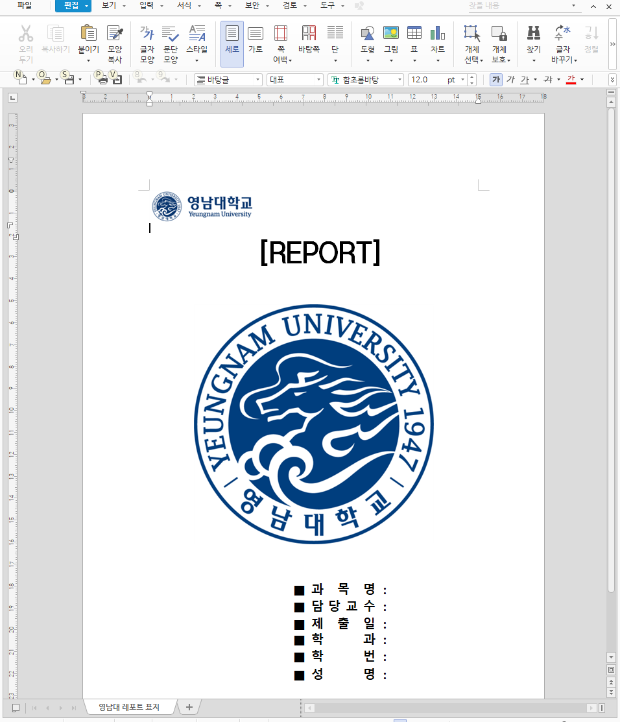The image size is (620, 722).
Task: Click the 단 (columns) icon
Action: (x=335, y=34)
